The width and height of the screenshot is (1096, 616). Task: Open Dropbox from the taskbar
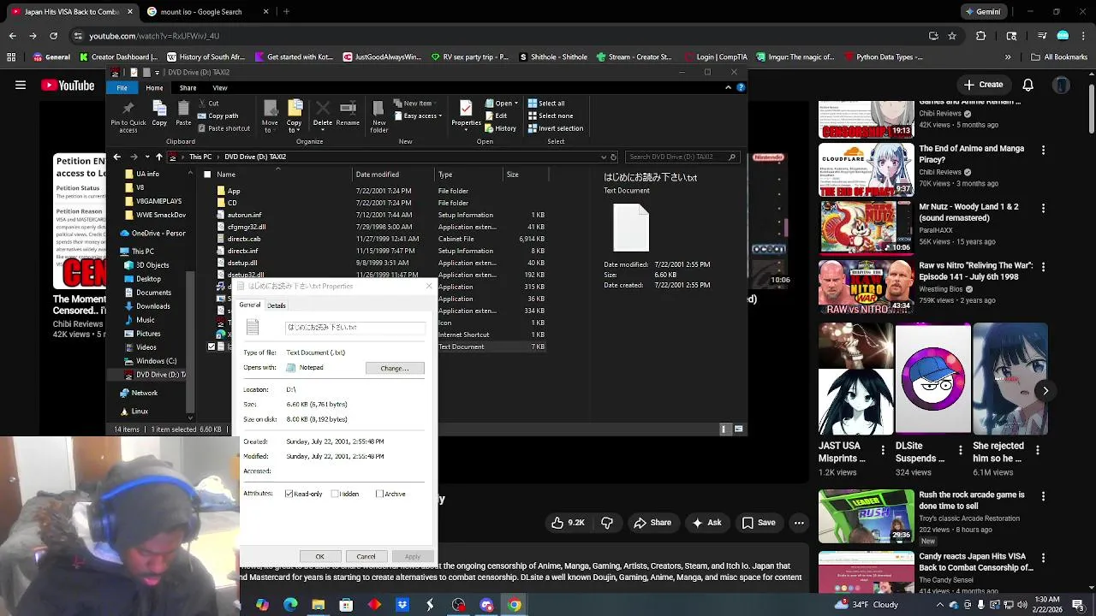click(x=402, y=605)
